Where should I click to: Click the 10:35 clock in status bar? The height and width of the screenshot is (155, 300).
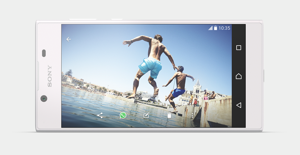click(224, 28)
